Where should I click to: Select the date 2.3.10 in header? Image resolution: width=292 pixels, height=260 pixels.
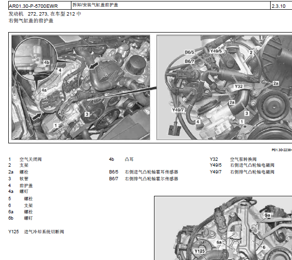278,6
